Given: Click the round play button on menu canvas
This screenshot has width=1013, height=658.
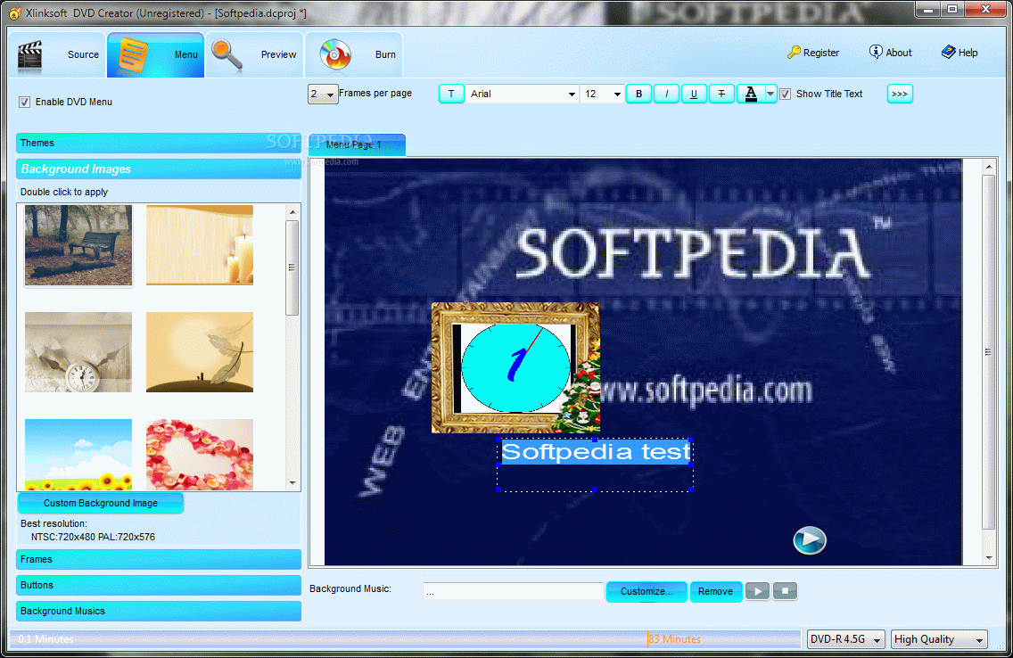Looking at the screenshot, I should click(810, 540).
